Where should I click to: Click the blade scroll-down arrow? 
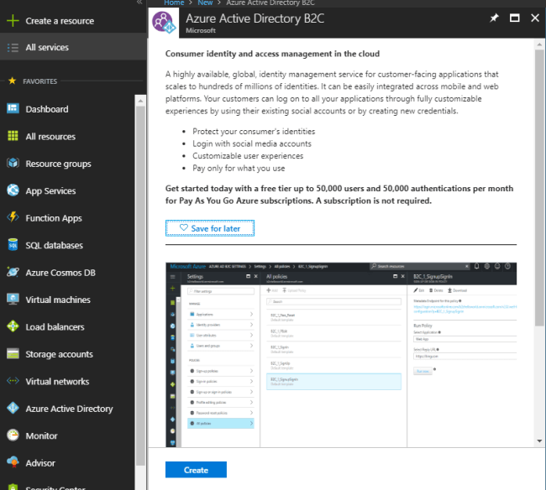coord(539,441)
